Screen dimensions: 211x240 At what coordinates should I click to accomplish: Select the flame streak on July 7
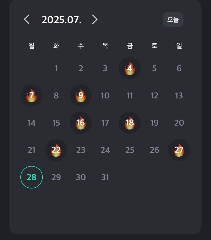tap(31, 95)
